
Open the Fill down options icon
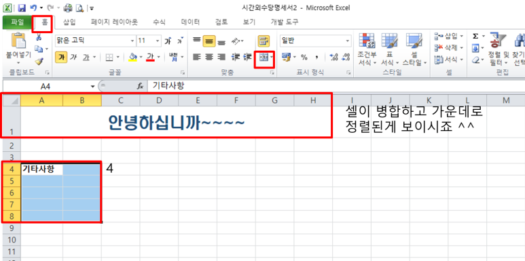pyautogui.click(x=475, y=49)
